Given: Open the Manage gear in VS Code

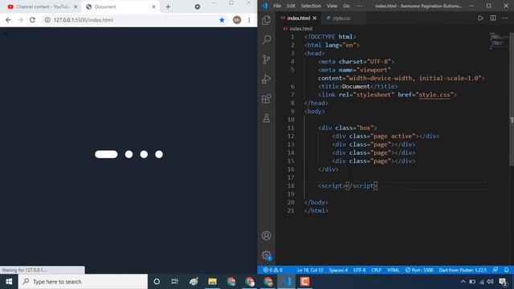Looking at the screenshot, I should 266,255.
